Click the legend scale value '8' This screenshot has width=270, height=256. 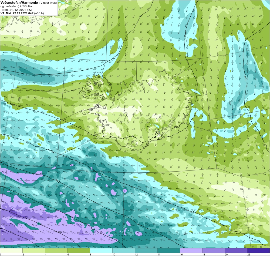pos(90,254)
